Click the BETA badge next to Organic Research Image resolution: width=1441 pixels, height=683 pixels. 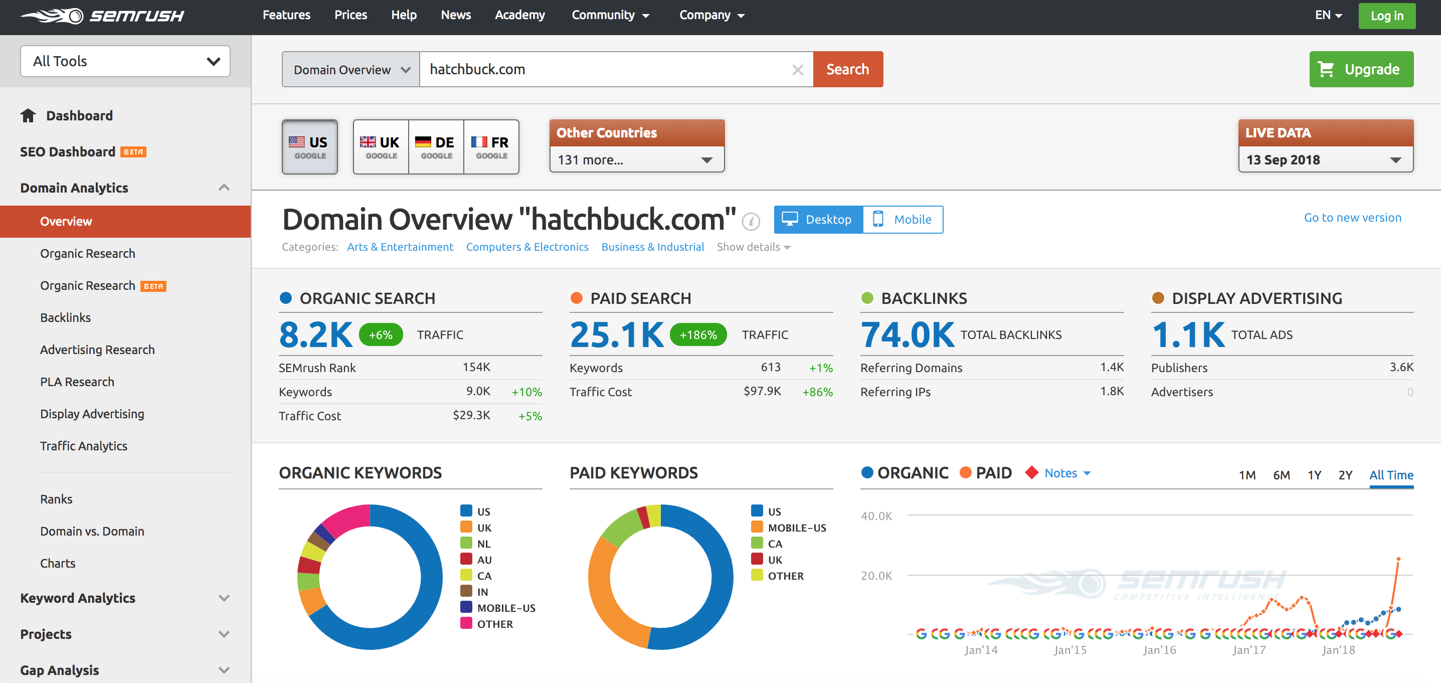pos(153,286)
